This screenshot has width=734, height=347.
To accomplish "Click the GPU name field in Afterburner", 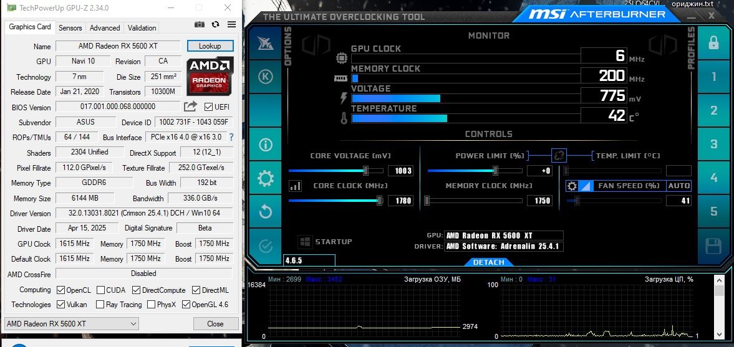I will point(504,235).
